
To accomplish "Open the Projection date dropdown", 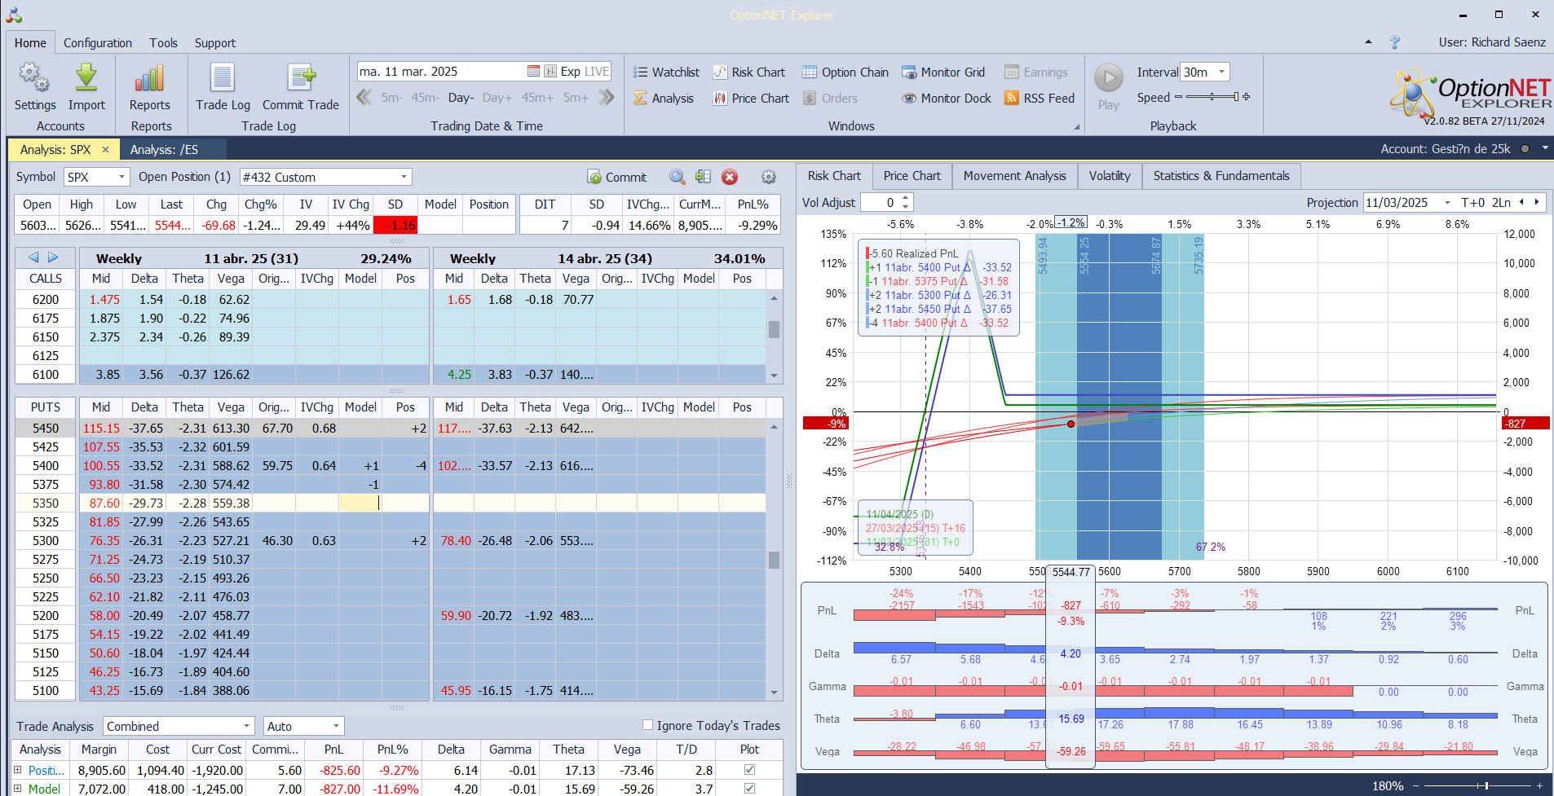I will (x=1447, y=203).
